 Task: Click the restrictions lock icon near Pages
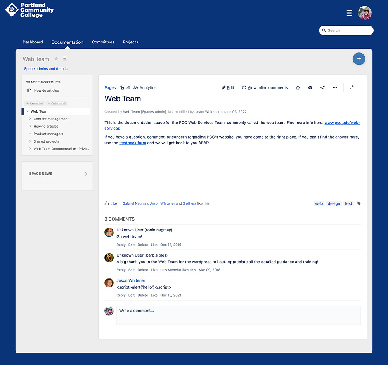tap(122, 87)
